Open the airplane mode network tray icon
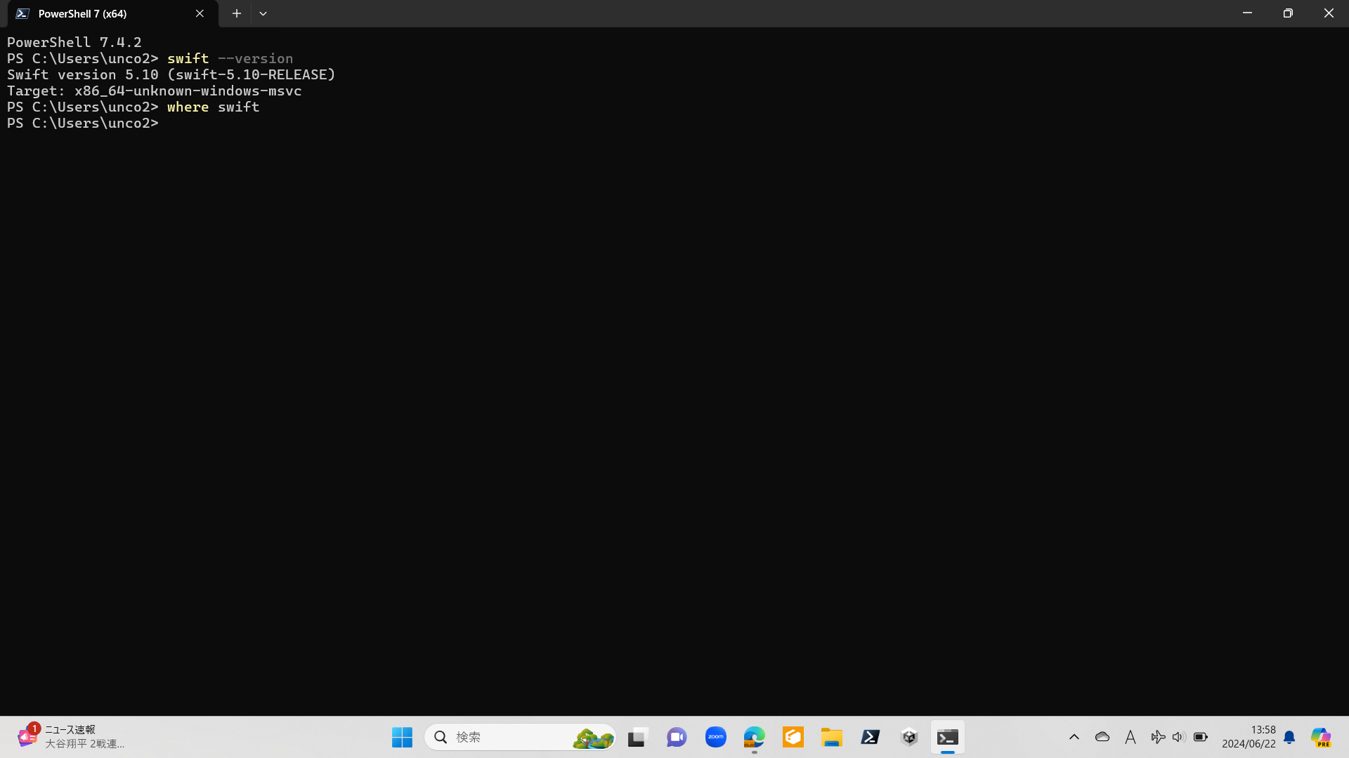 [1158, 737]
